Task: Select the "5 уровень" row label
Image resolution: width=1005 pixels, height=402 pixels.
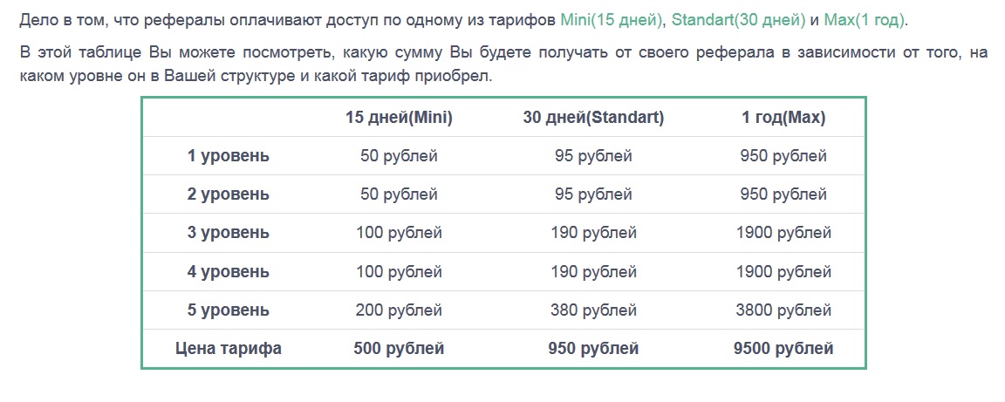Action: tap(229, 310)
